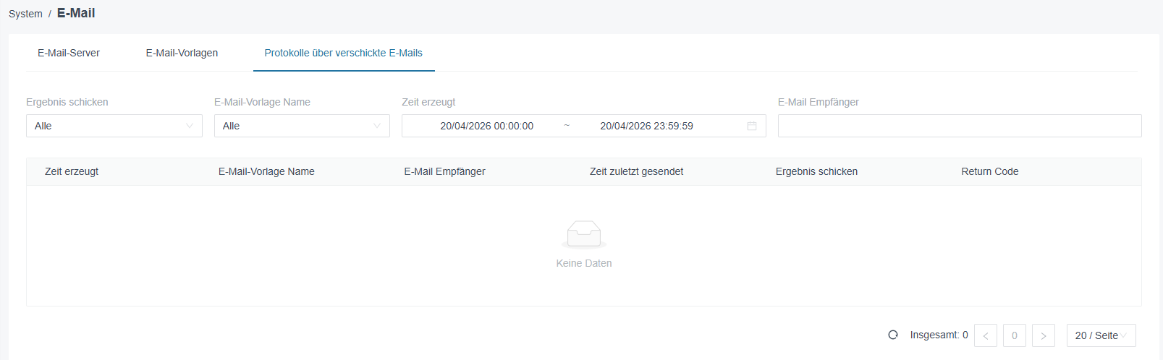Image resolution: width=1163 pixels, height=360 pixels.
Task: Click the Ergebnis schicken column header
Action: (816, 171)
